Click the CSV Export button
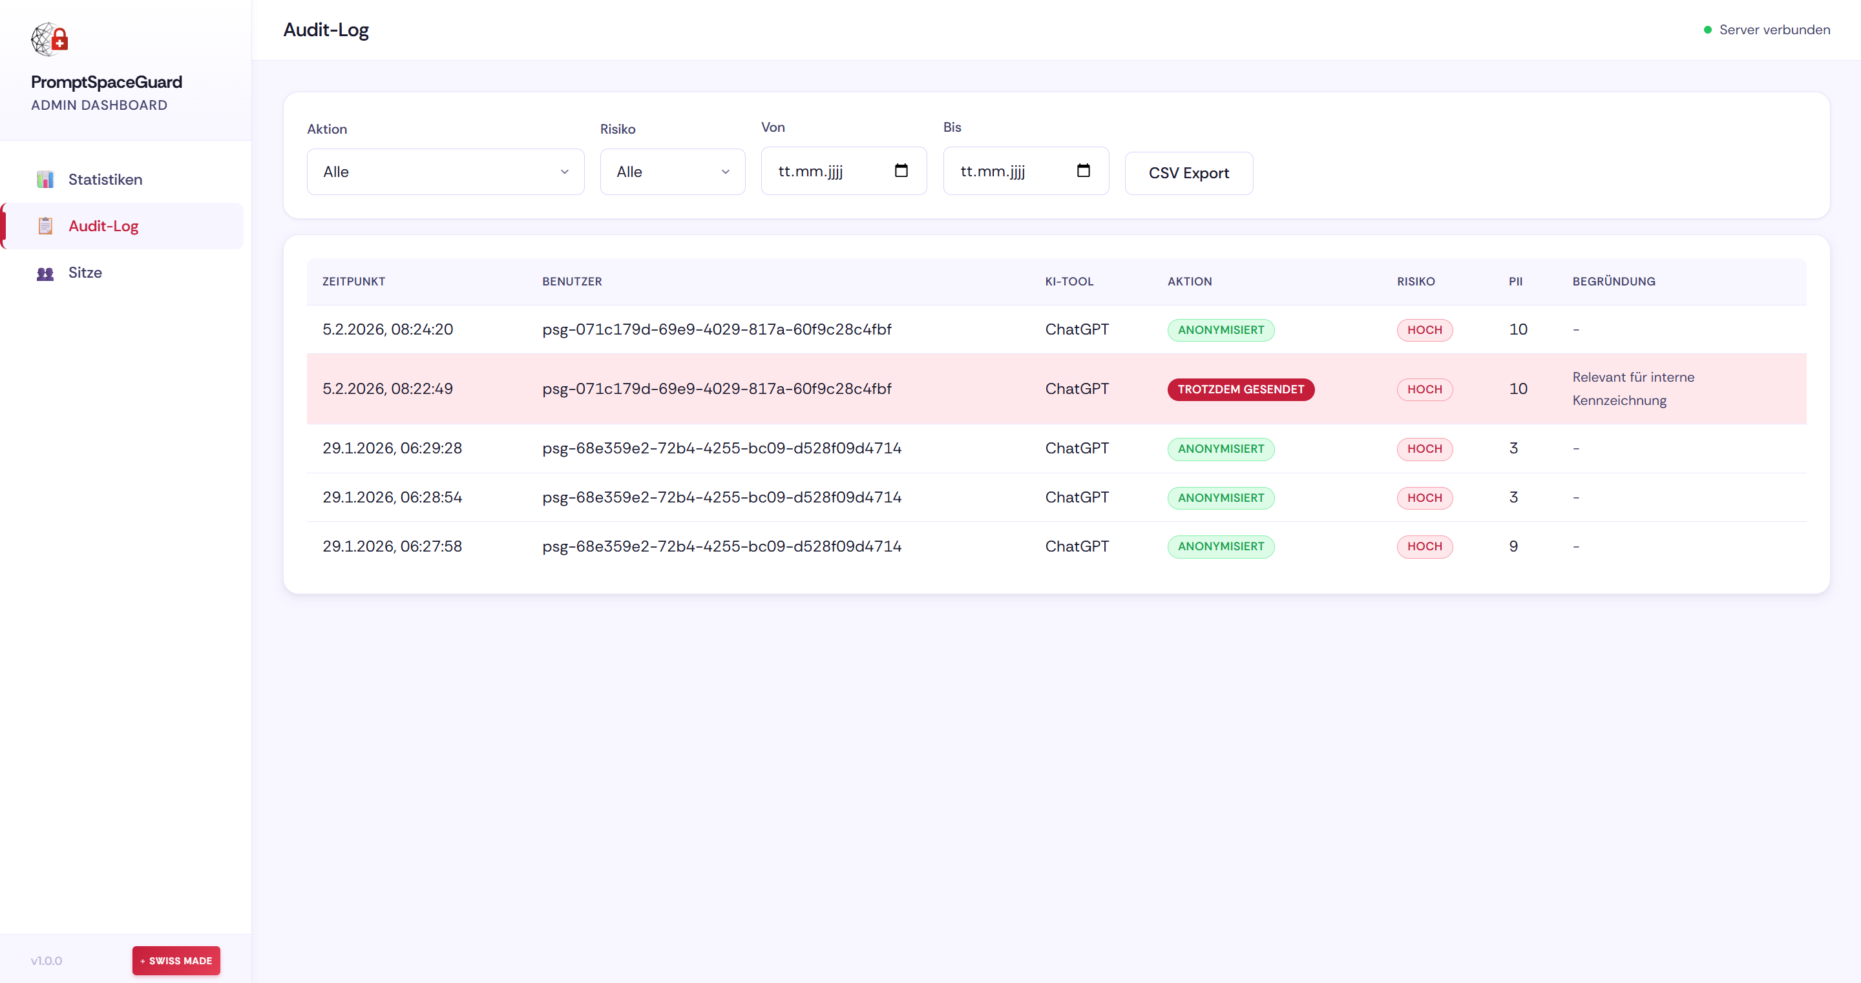Viewport: 1861px width, 983px height. tap(1188, 173)
